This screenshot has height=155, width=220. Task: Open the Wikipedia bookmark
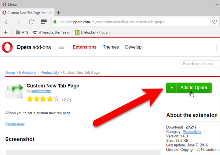point(51,32)
